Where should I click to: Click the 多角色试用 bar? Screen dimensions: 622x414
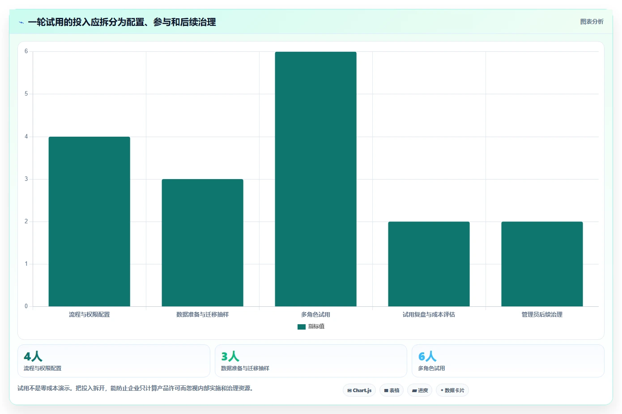click(x=316, y=179)
